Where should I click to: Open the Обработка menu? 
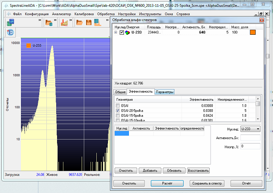click(106, 14)
